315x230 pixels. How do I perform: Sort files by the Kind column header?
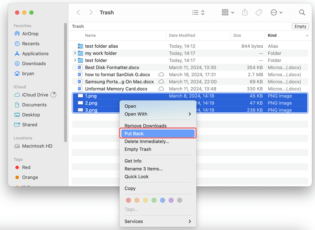pos(272,35)
